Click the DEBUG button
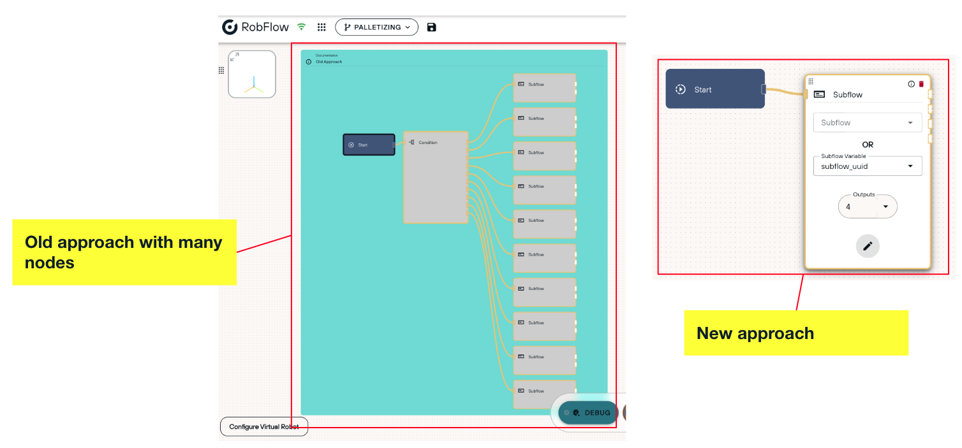This screenshot has width=962, height=448. point(588,412)
